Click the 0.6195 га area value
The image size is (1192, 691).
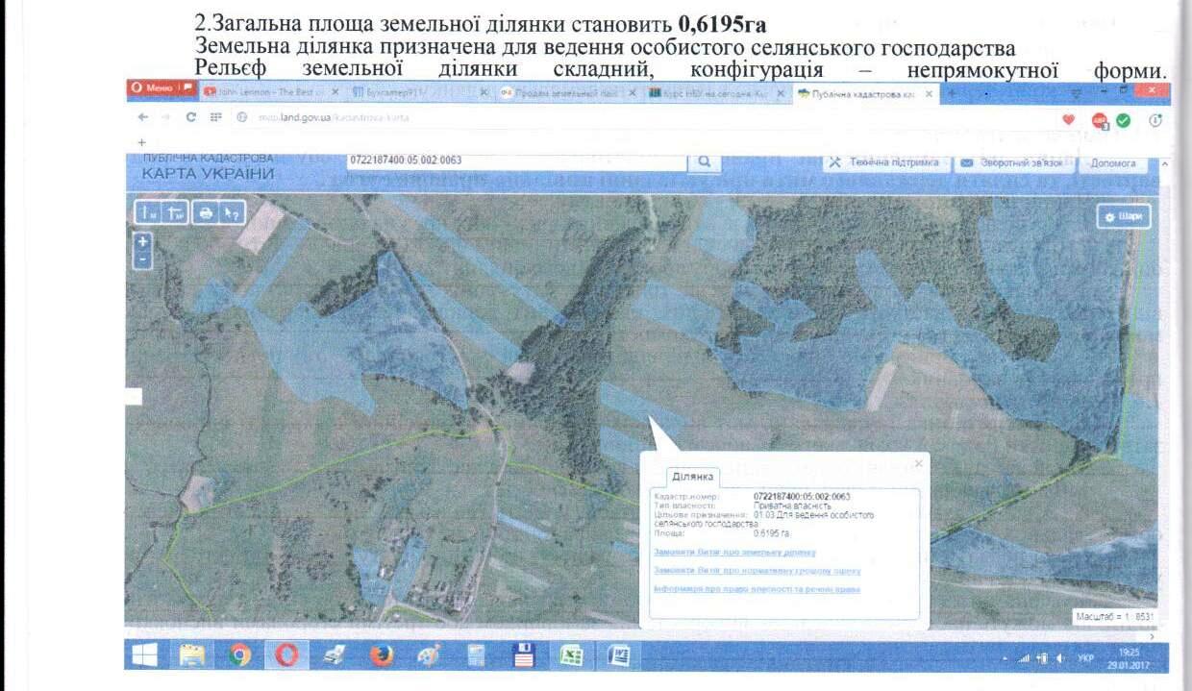tap(771, 532)
